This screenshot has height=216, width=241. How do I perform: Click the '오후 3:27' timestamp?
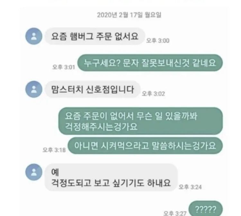(x=175, y=213)
